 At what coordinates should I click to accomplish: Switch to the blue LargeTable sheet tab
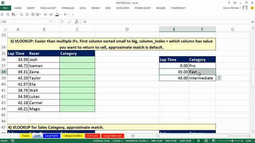pos(51,136)
